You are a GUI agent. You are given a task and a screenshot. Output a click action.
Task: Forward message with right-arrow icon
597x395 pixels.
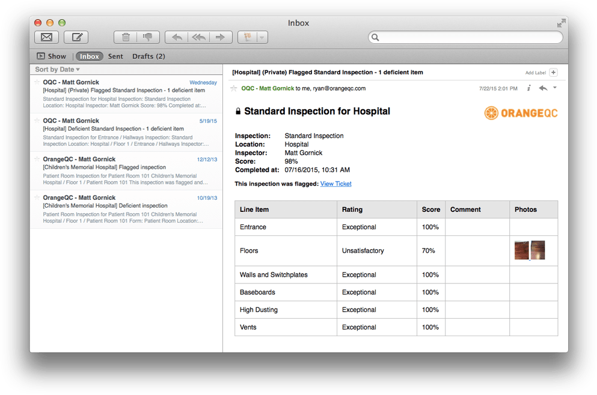click(221, 37)
